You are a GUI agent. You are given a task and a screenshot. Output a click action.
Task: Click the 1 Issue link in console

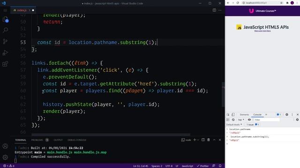253,125
